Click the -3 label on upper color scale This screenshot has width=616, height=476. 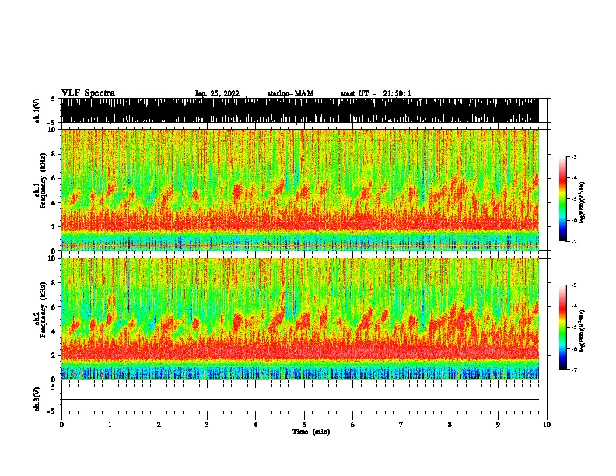tap(574, 157)
